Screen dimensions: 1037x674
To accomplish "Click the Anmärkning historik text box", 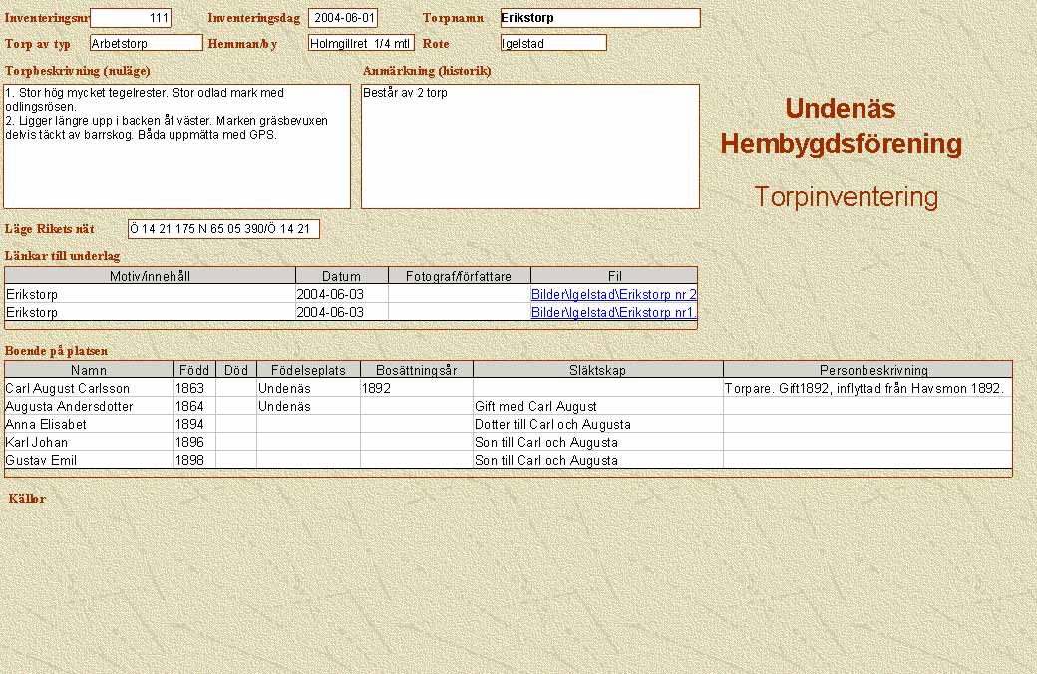I will 529,146.
